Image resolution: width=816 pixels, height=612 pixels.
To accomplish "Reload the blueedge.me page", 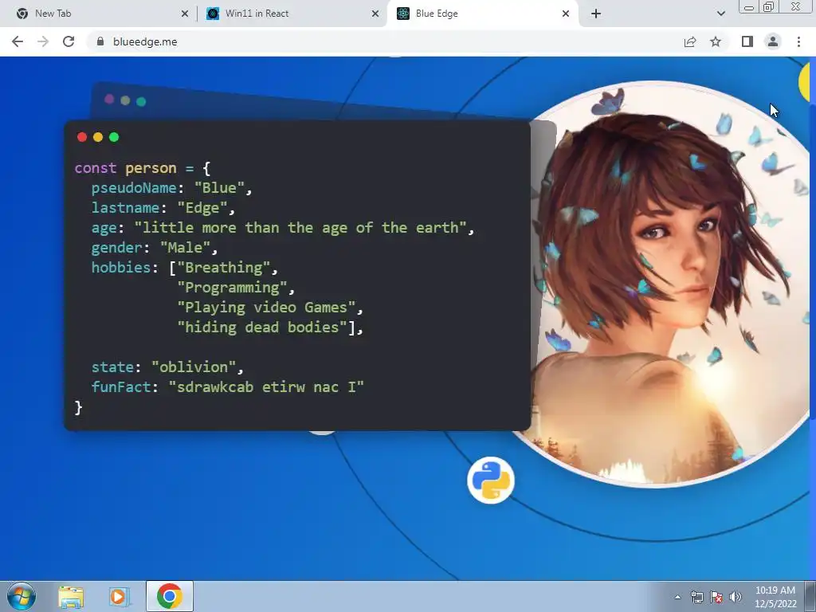I will (x=69, y=41).
